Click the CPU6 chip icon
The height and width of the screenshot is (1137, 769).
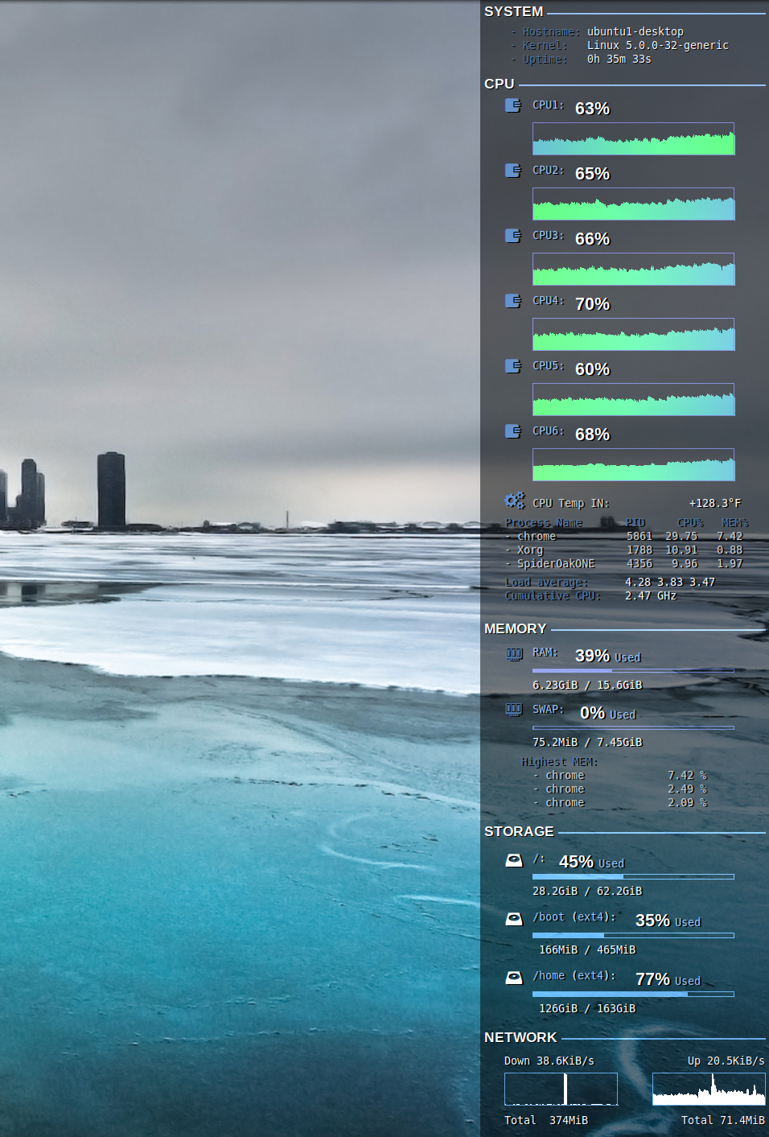(x=512, y=431)
